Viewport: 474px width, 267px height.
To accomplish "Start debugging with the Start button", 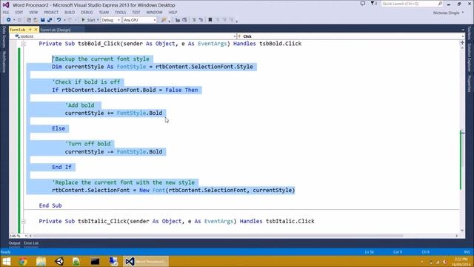I will point(88,20).
